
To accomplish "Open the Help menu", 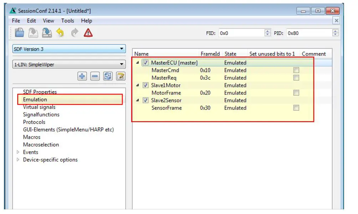I will coord(87,21).
